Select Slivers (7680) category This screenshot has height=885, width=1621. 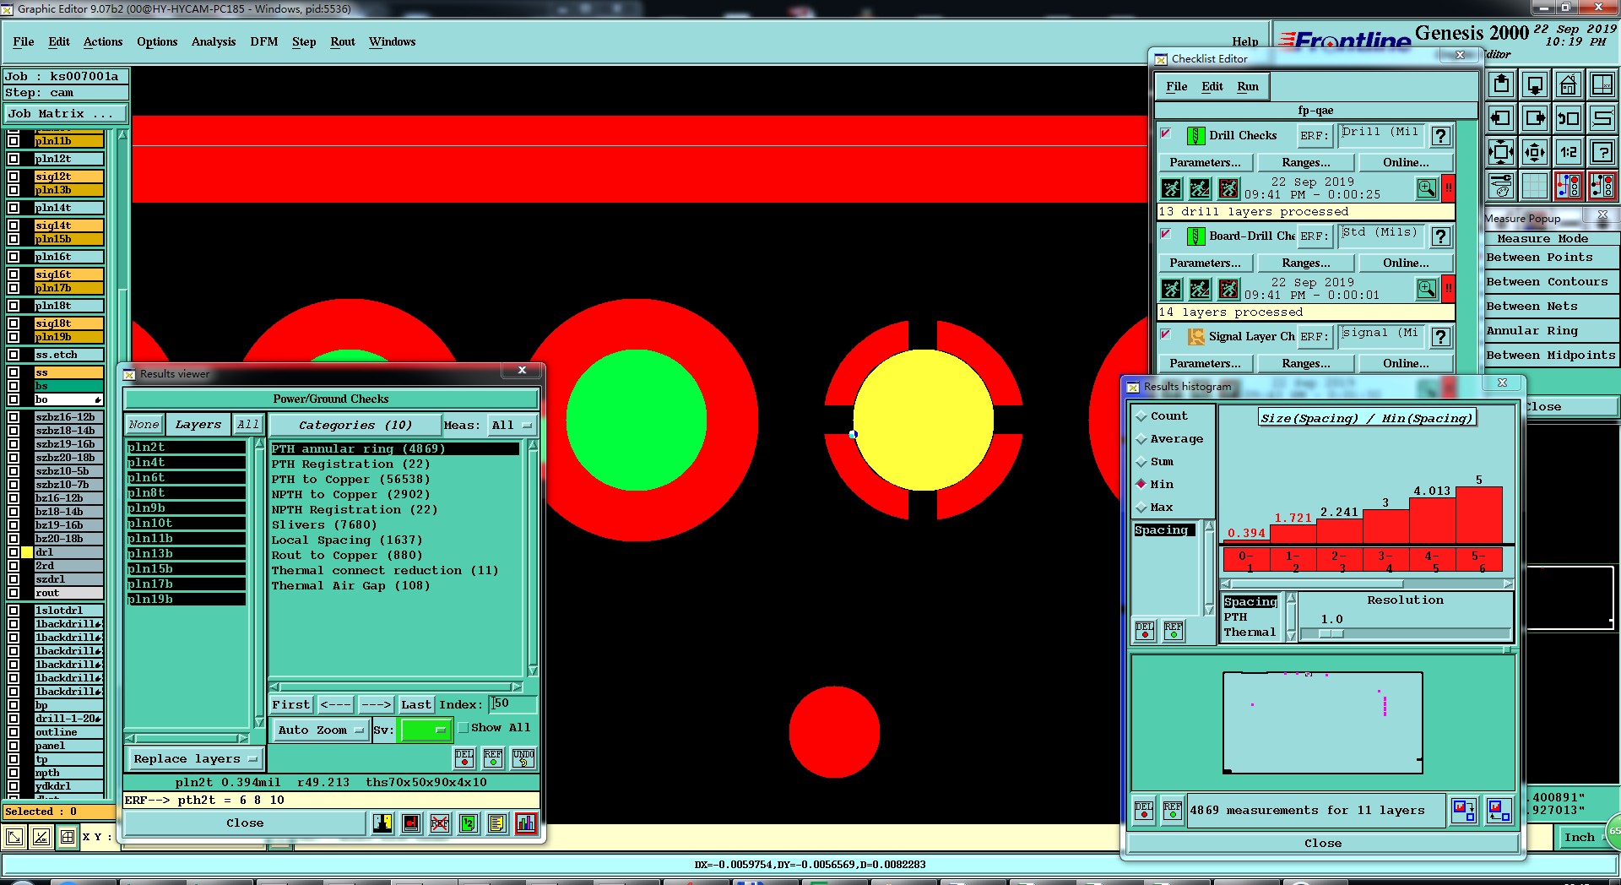coord(324,524)
